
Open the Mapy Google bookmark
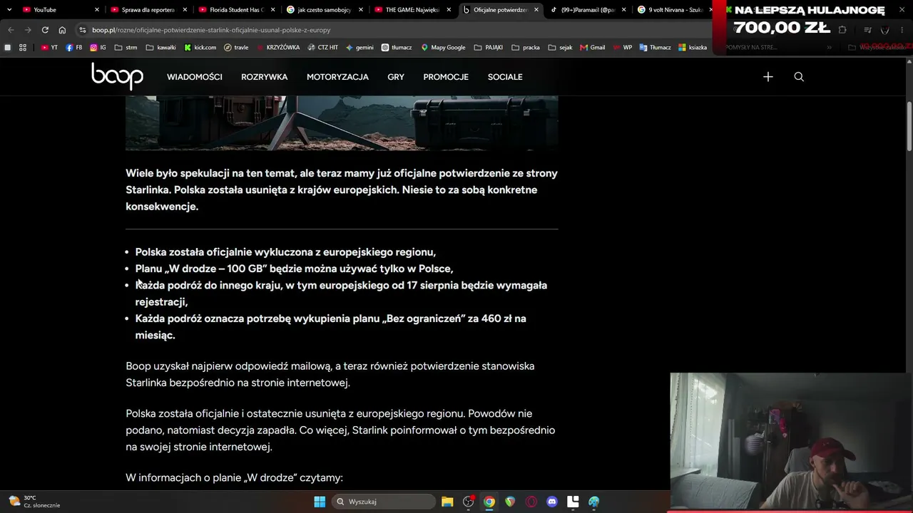click(443, 48)
